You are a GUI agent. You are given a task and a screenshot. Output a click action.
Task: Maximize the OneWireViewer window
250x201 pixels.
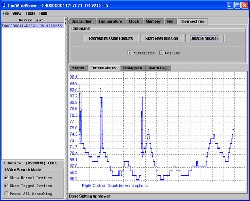pos(237,5)
